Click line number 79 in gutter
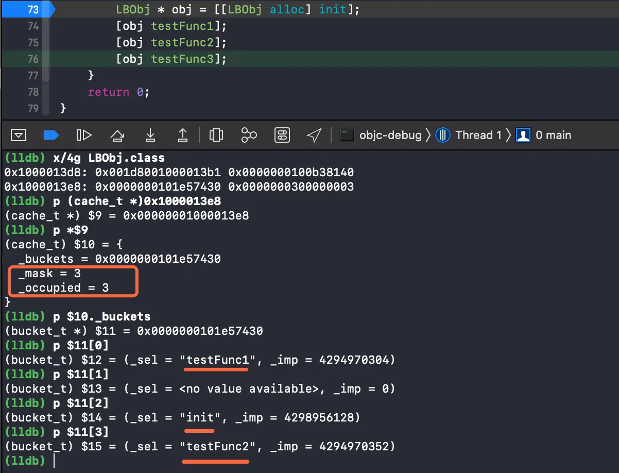619x473 pixels. pos(33,108)
